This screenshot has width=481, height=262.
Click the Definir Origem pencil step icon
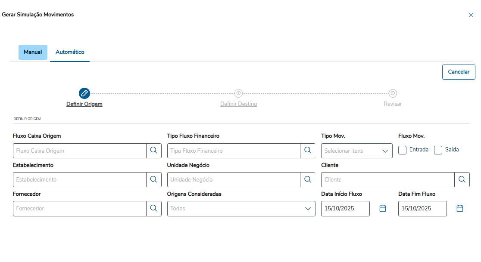pyautogui.click(x=84, y=93)
